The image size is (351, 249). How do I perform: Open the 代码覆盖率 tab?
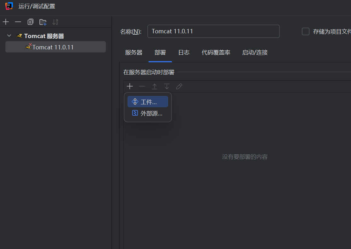pos(216,53)
